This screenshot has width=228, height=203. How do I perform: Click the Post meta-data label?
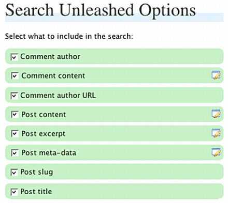49,152
